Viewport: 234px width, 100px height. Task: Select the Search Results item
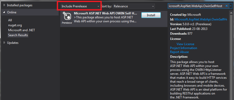[x=18, y=35]
